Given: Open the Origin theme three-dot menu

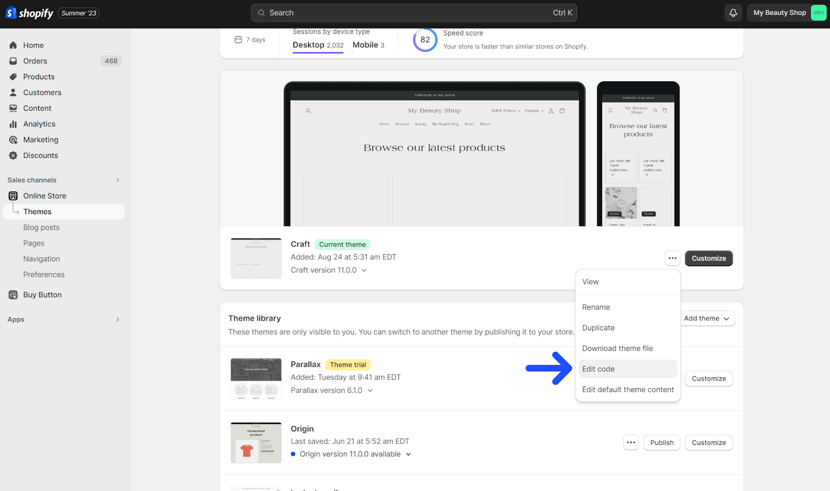Looking at the screenshot, I should 631,443.
